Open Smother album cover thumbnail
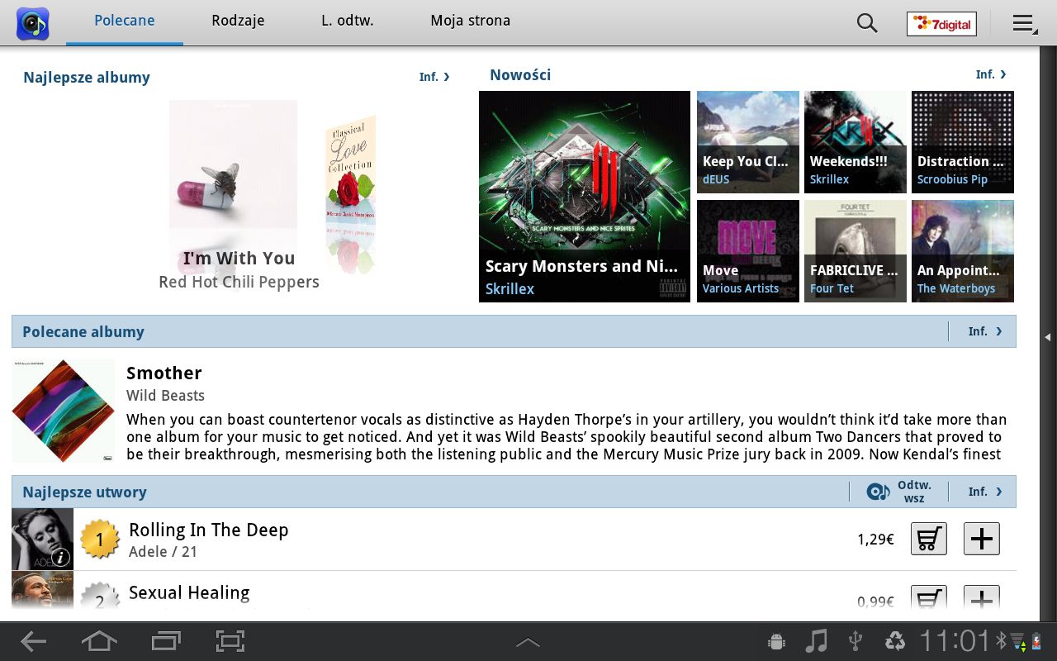This screenshot has height=661, width=1057. (x=63, y=411)
